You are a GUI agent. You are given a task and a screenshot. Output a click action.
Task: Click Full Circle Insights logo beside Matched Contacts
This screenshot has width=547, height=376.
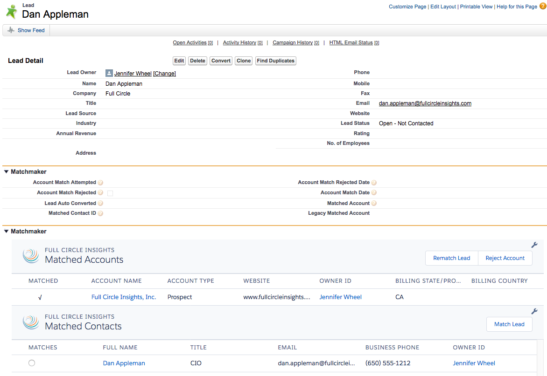click(x=31, y=322)
